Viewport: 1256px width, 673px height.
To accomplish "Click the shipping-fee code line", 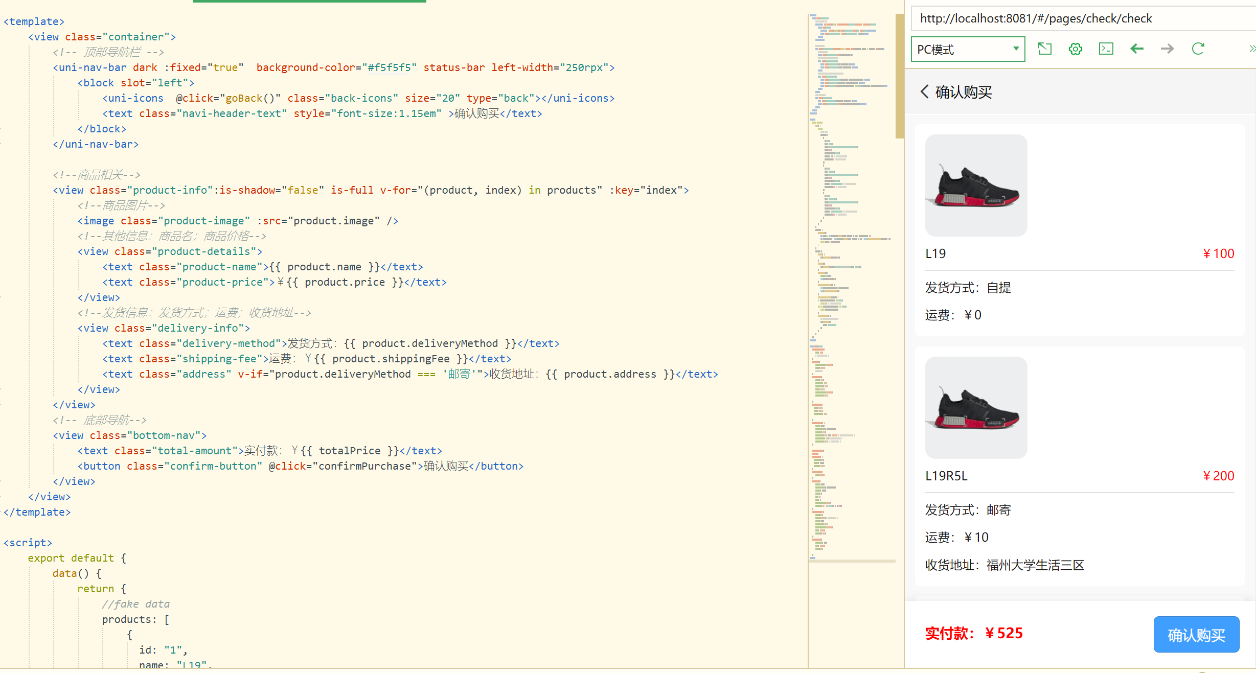I will 307,359.
